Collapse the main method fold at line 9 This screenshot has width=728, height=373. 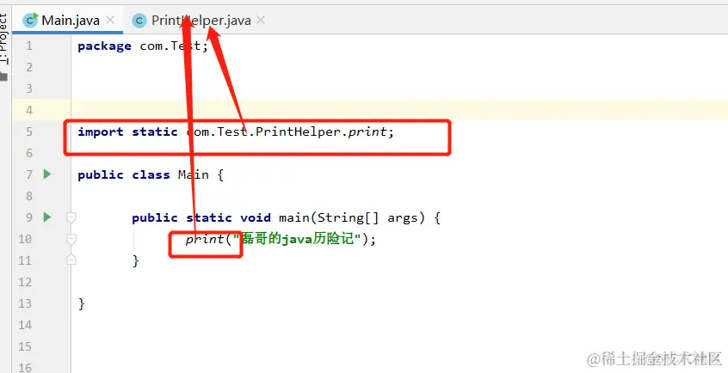pyautogui.click(x=71, y=217)
